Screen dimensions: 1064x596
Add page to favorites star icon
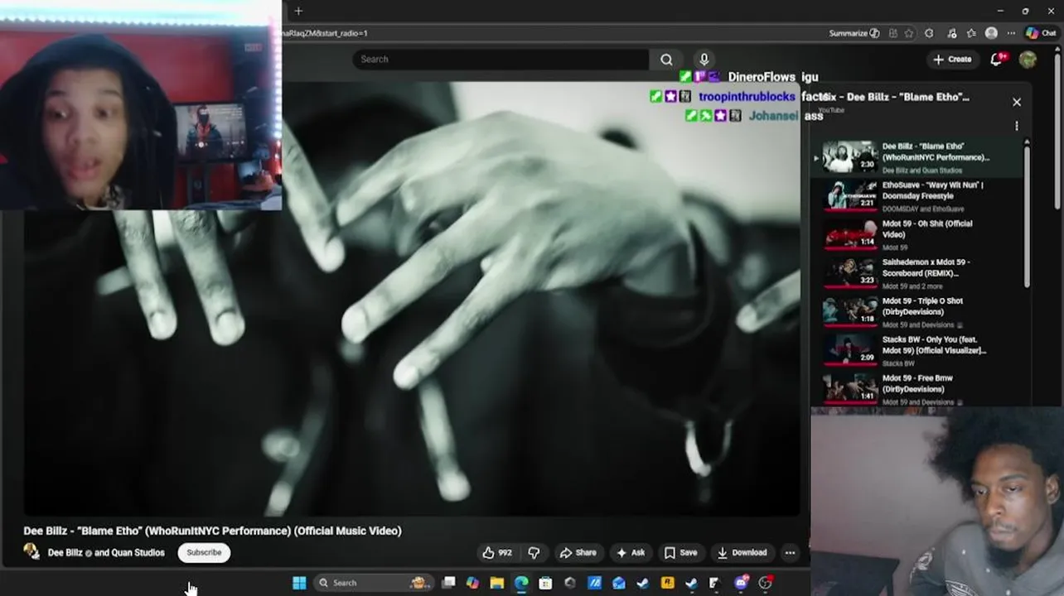[x=909, y=33]
